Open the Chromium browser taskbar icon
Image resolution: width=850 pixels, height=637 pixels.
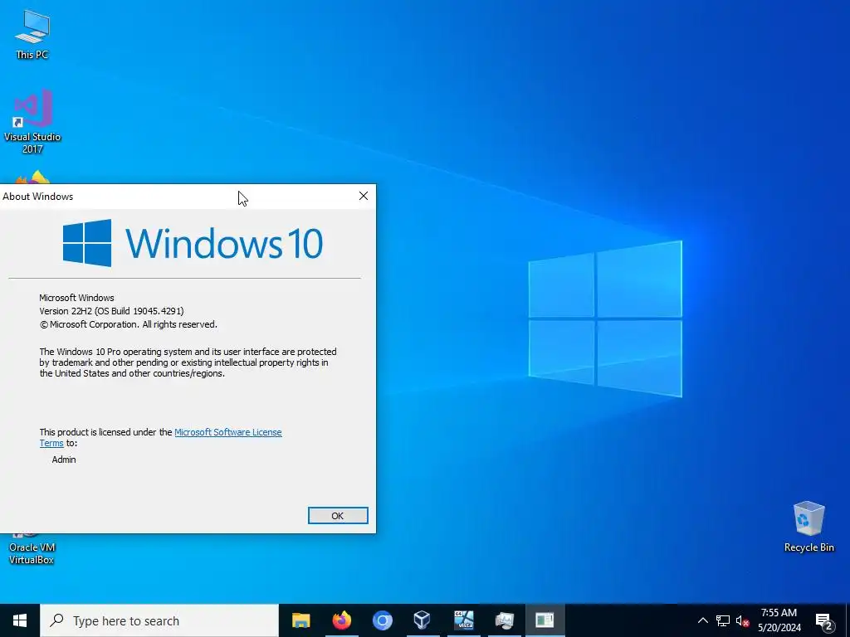(382, 620)
